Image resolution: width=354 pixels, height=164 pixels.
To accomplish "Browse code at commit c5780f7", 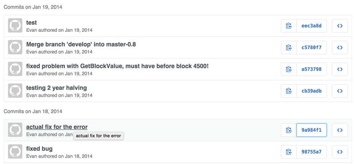I will (x=340, y=48).
